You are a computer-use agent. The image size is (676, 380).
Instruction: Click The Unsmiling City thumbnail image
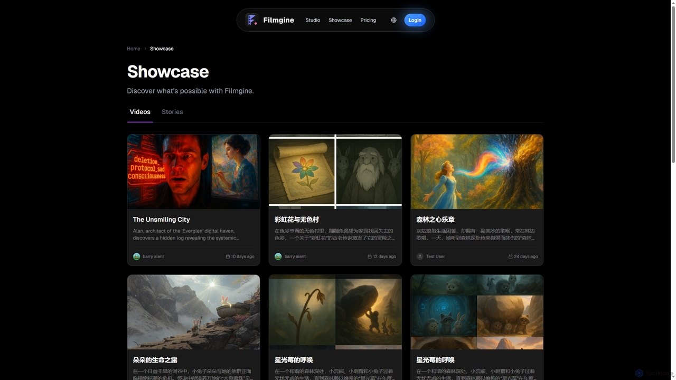tap(193, 172)
